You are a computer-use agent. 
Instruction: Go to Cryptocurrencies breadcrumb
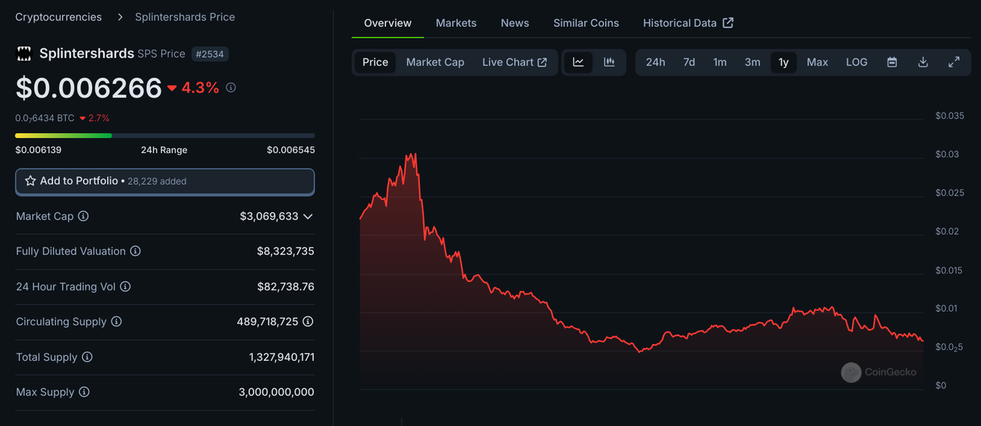tap(58, 17)
